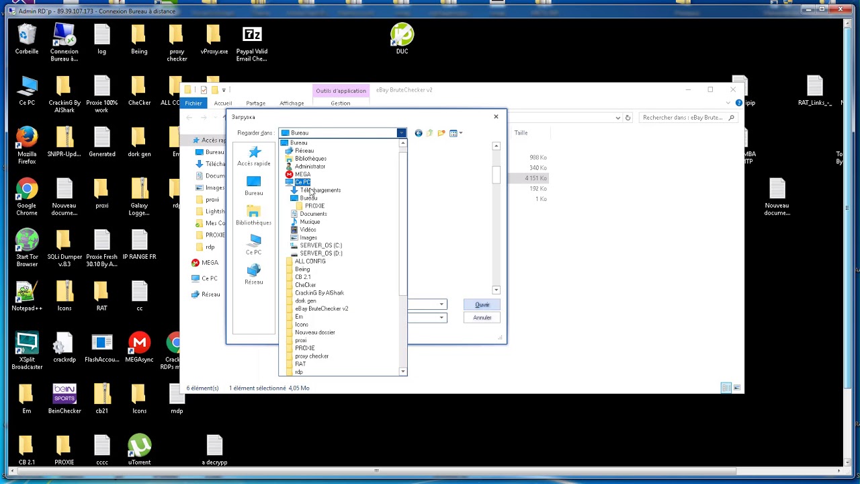Click Annuler button in dialog
Screen dimensions: 860x484
pyautogui.click(x=482, y=317)
